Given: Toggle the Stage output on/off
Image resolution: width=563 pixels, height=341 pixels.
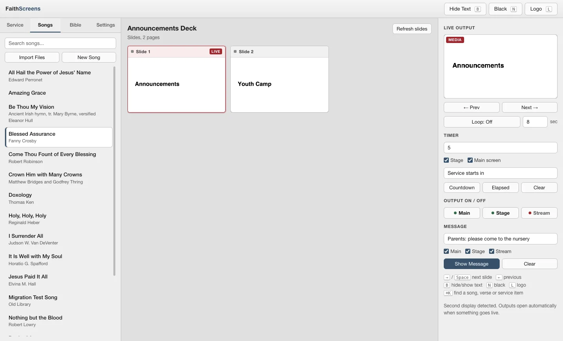Looking at the screenshot, I should tap(500, 213).
